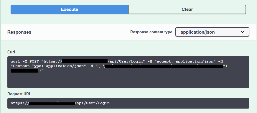Image resolution: width=257 pixels, height=113 pixels.
Task: Click inside the Request URL code box
Action: [x=128, y=103]
